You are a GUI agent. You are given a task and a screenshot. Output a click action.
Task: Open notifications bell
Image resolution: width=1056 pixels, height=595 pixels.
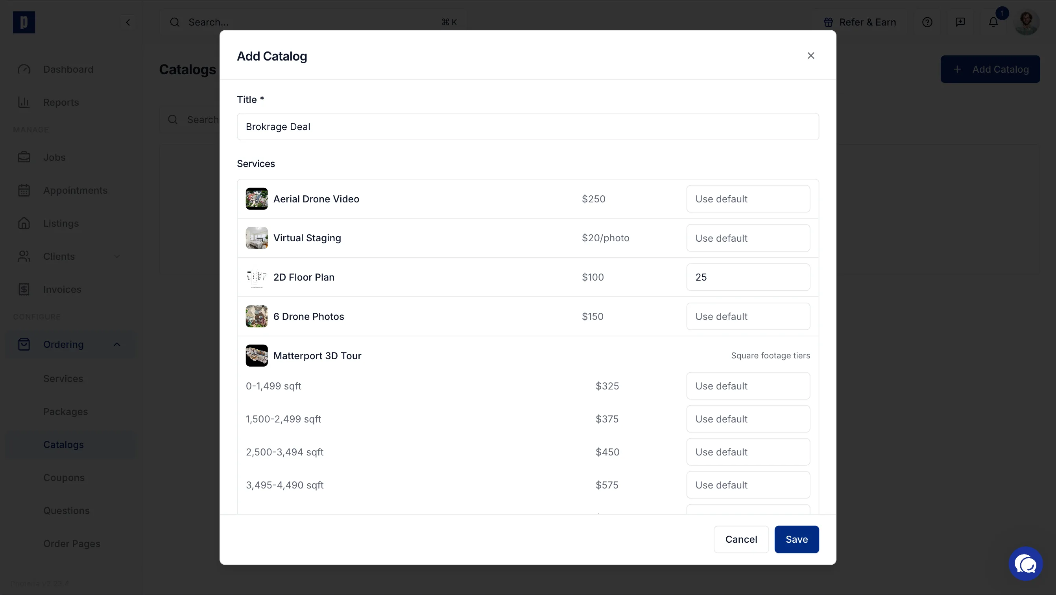993,22
